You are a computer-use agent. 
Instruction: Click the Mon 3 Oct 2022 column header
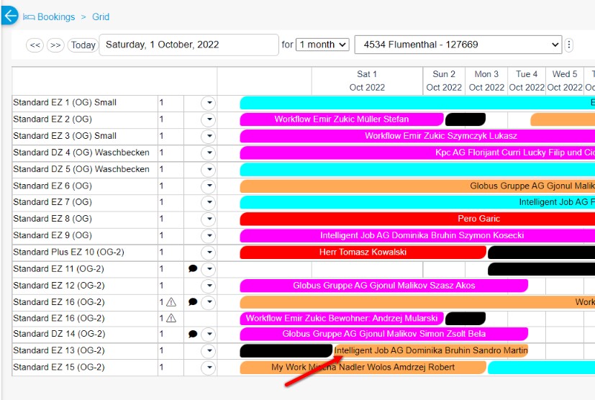[x=486, y=81]
